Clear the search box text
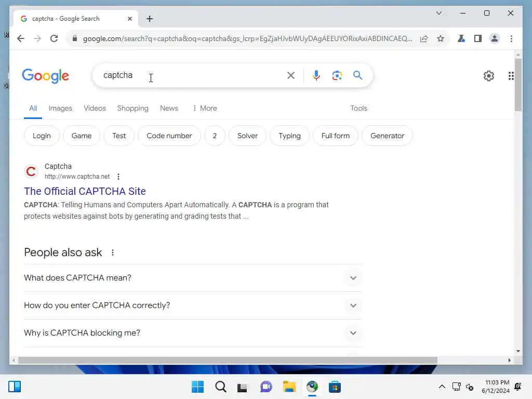532x399 pixels. pyautogui.click(x=291, y=75)
